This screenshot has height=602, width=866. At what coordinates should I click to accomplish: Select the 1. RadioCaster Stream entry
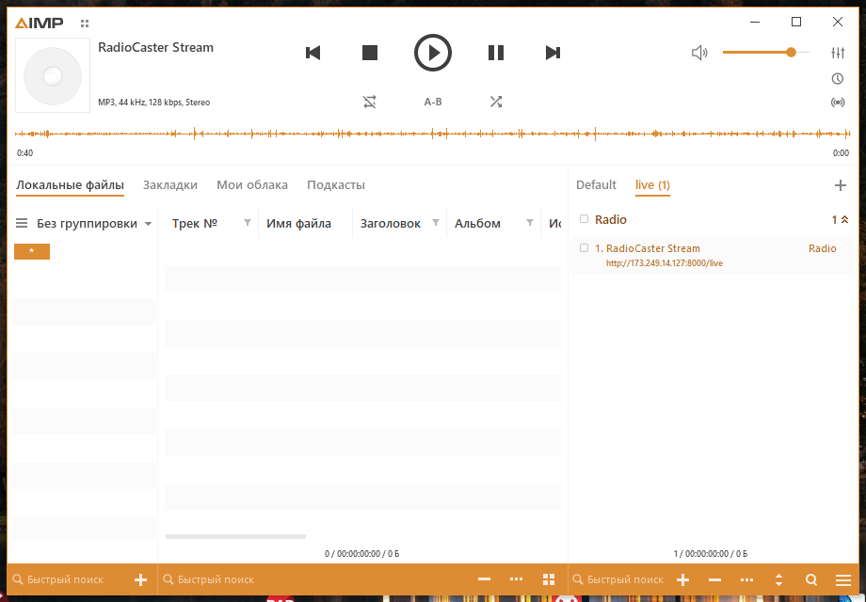click(x=713, y=256)
